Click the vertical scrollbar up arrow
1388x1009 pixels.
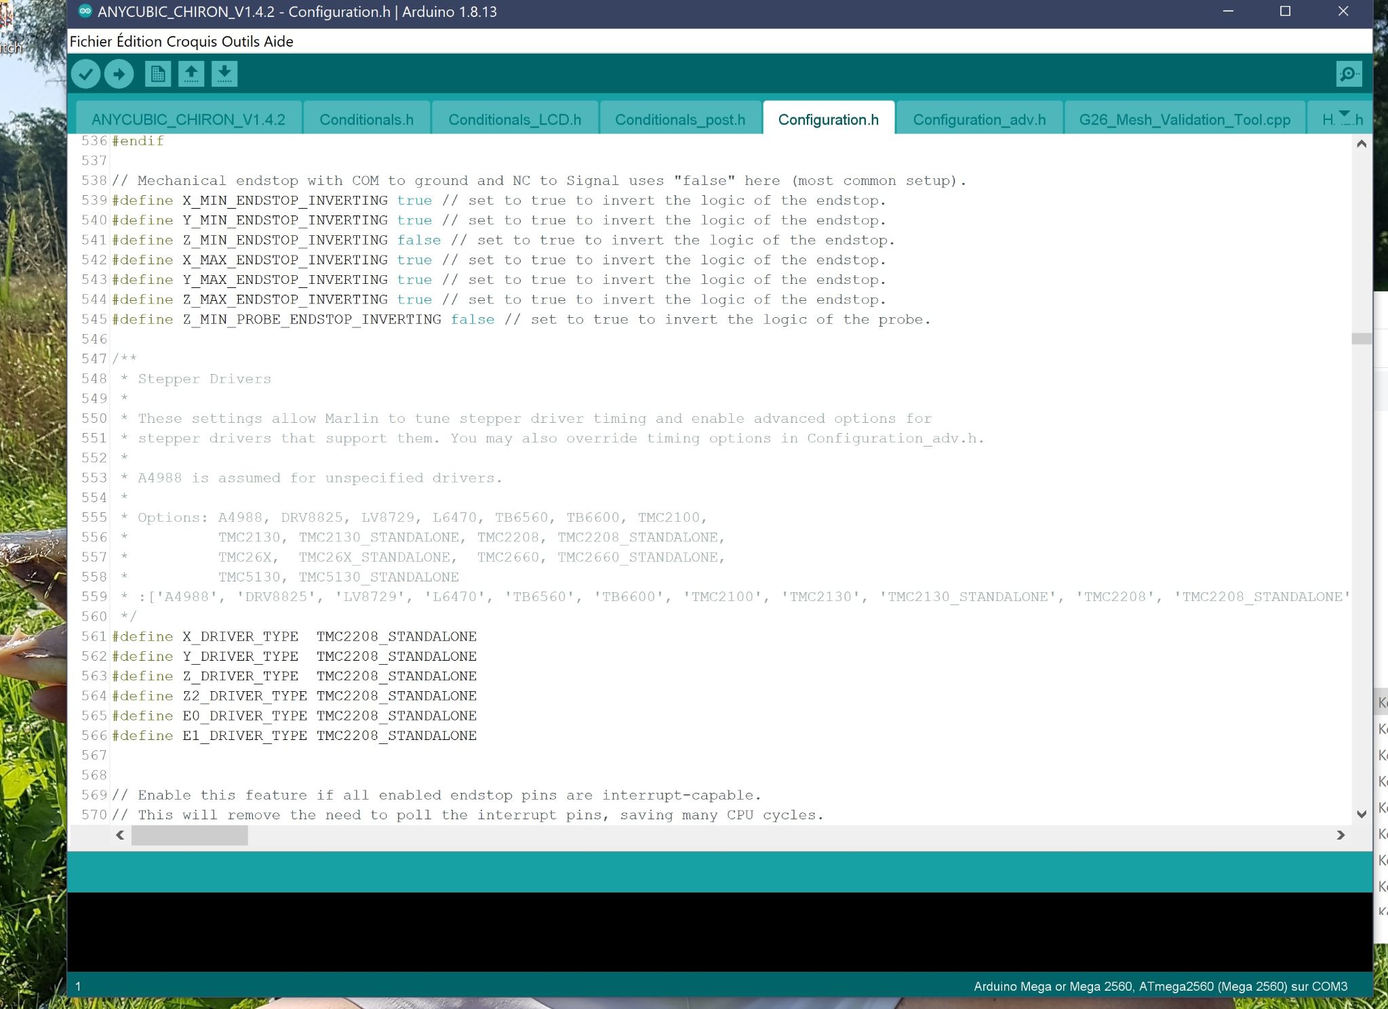[x=1361, y=144]
